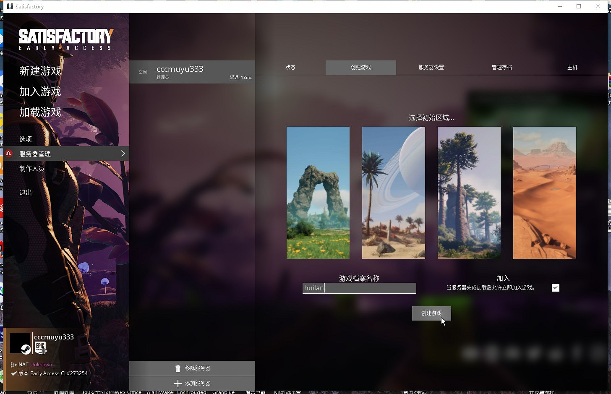The height and width of the screenshot is (394, 611).
Task: Click the Satisfactory logo at top left
Action: pyautogui.click(x=66, y=39)
